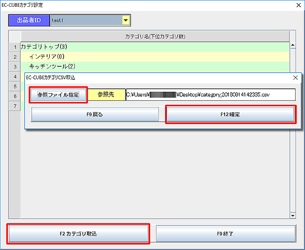The image size is (305, 250).
Task: Click the F9 終了 button
Action: coord(226,234)
